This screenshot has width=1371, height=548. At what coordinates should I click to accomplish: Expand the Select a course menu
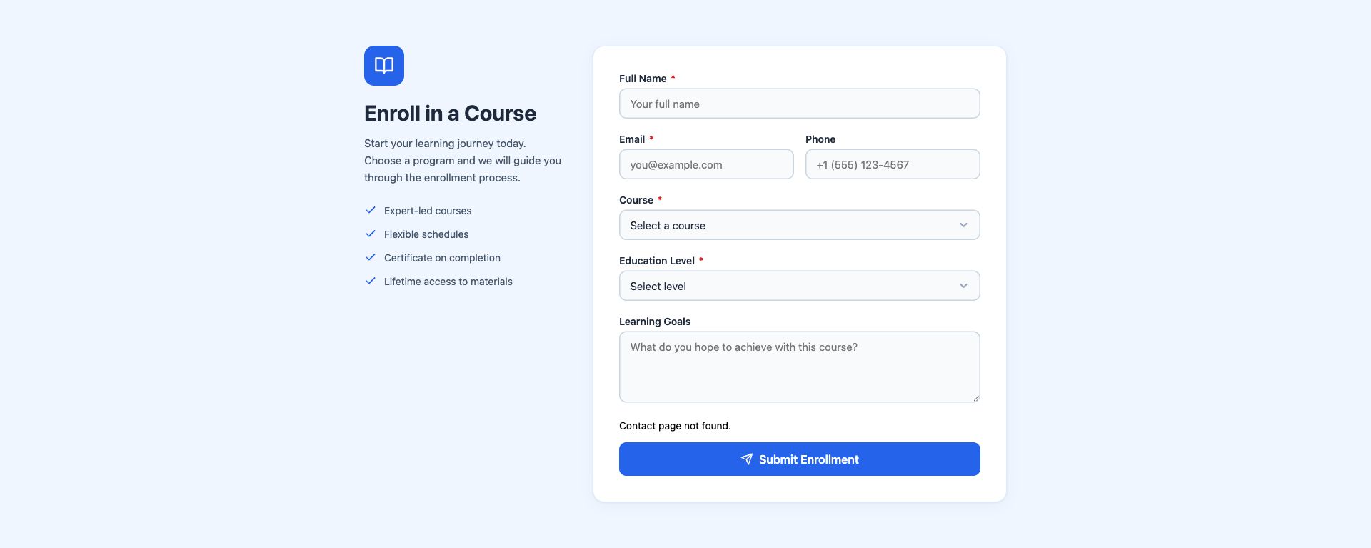(x=799, y=224)
